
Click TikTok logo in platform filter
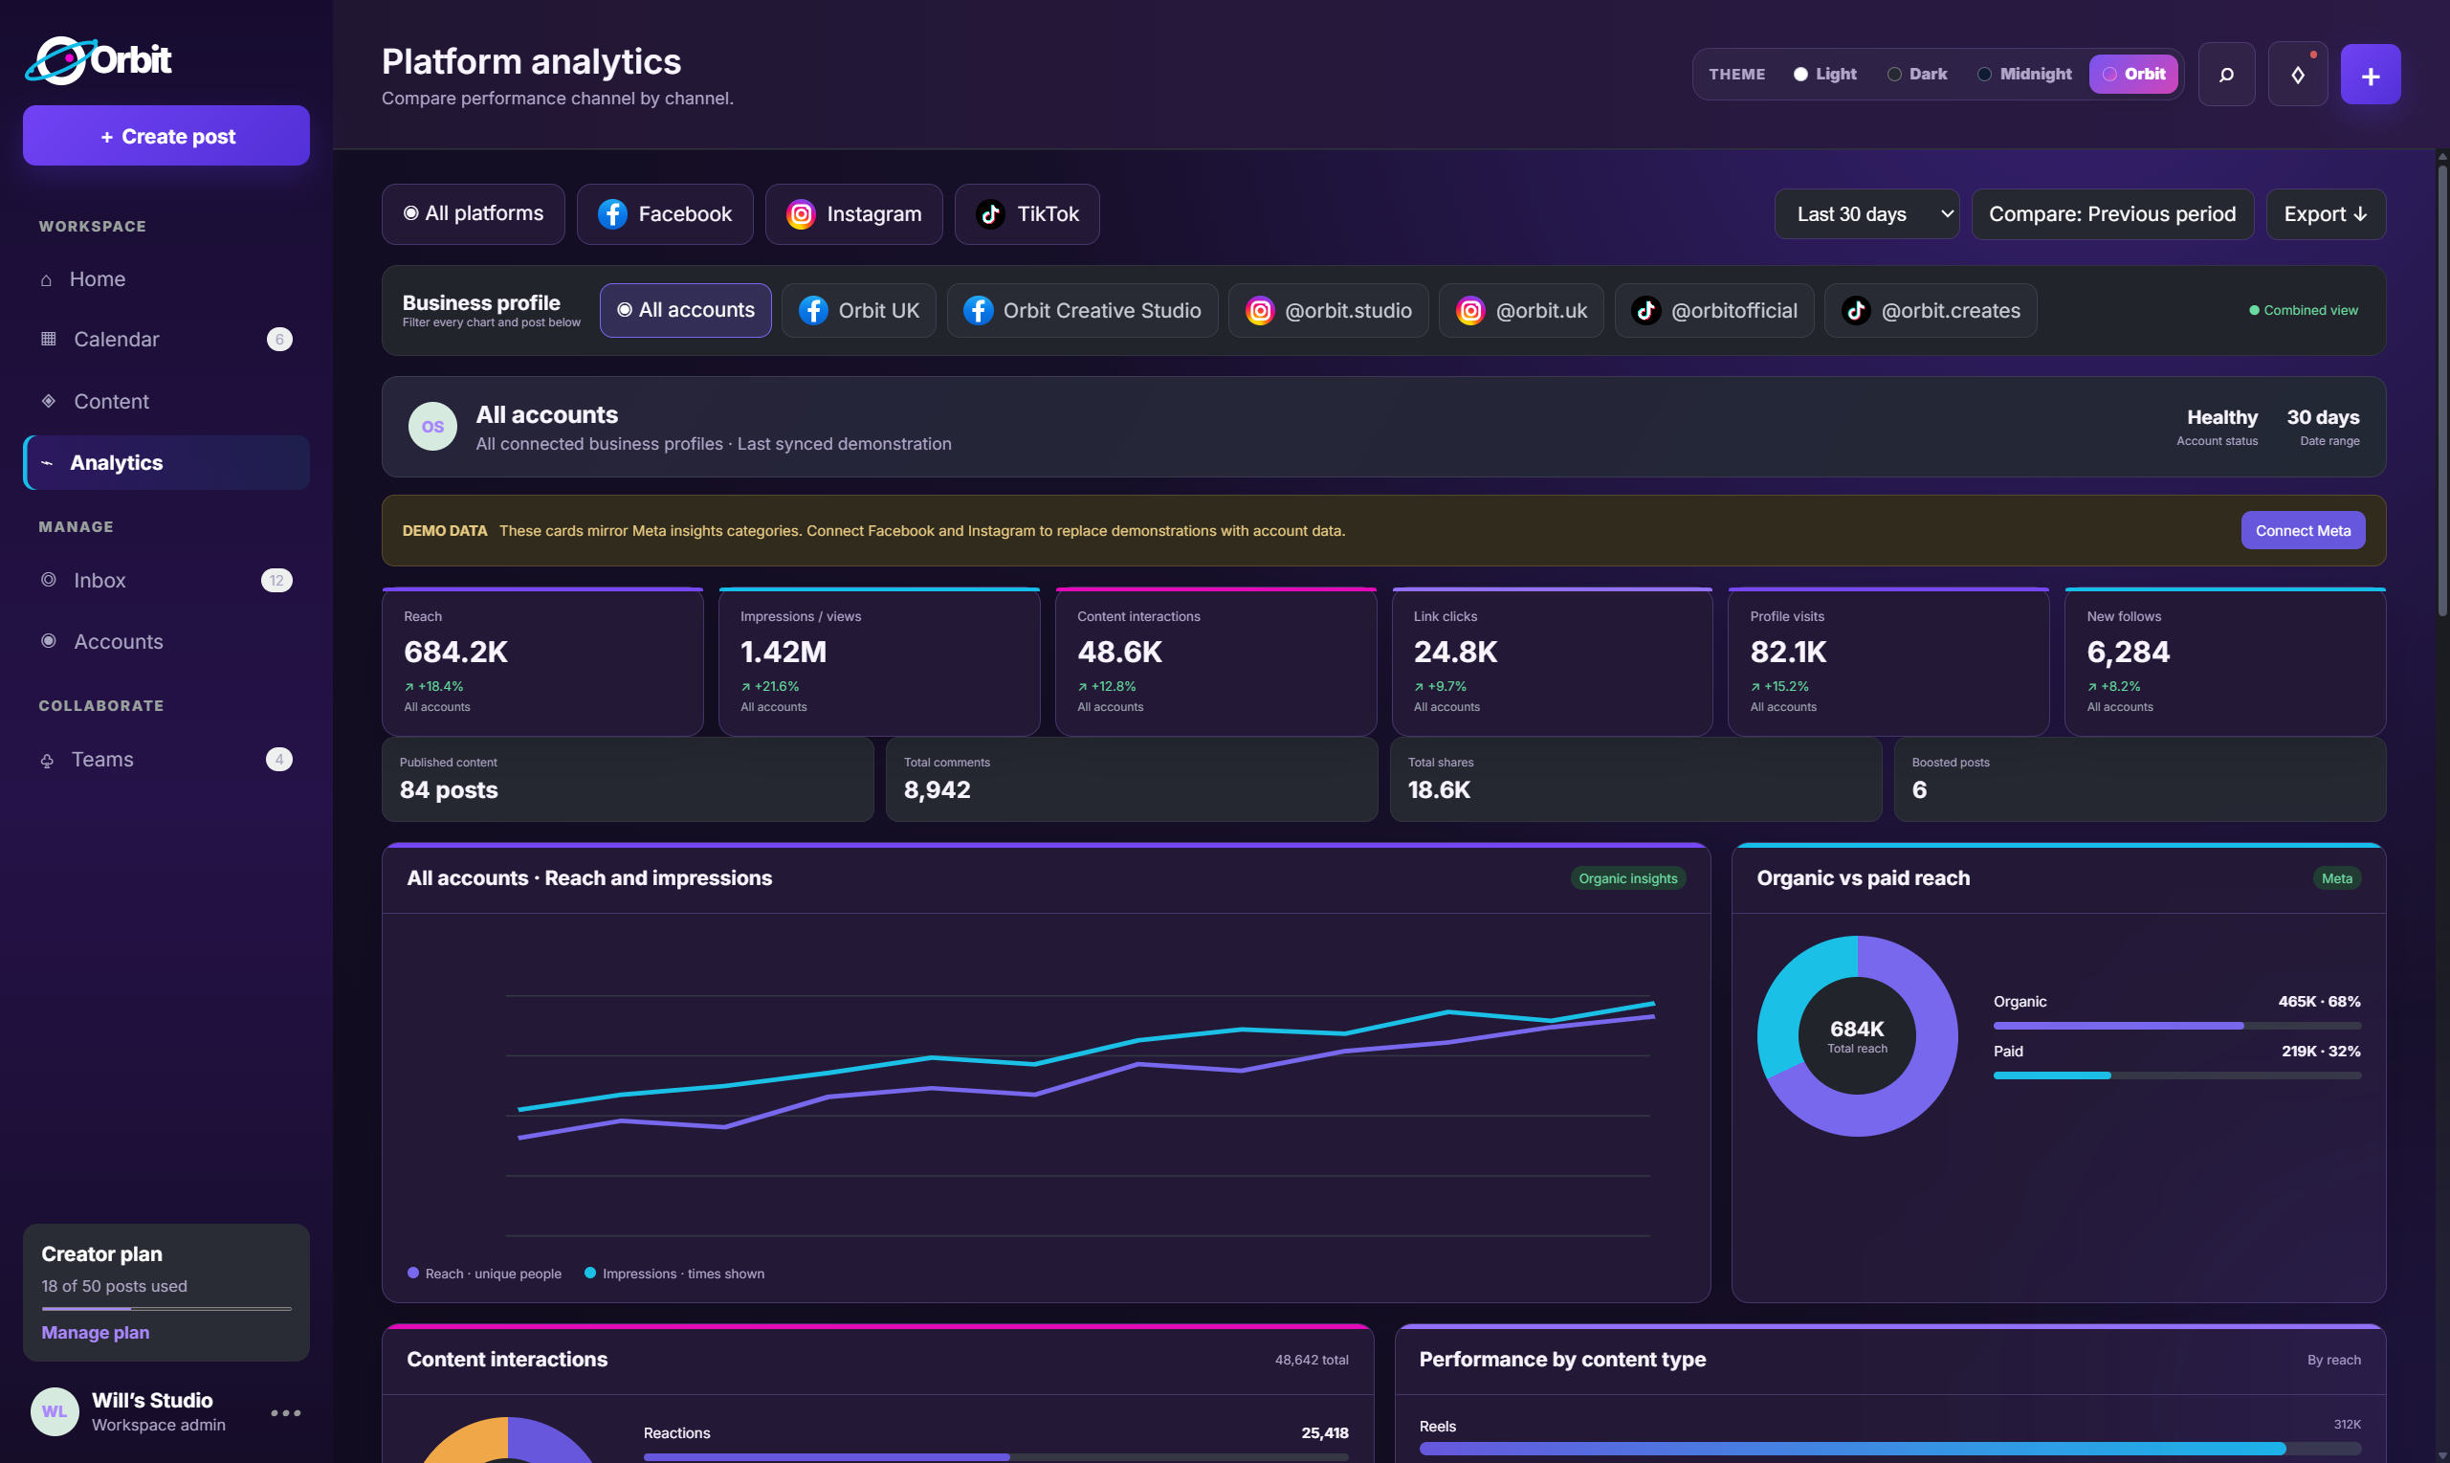[990, 214]
